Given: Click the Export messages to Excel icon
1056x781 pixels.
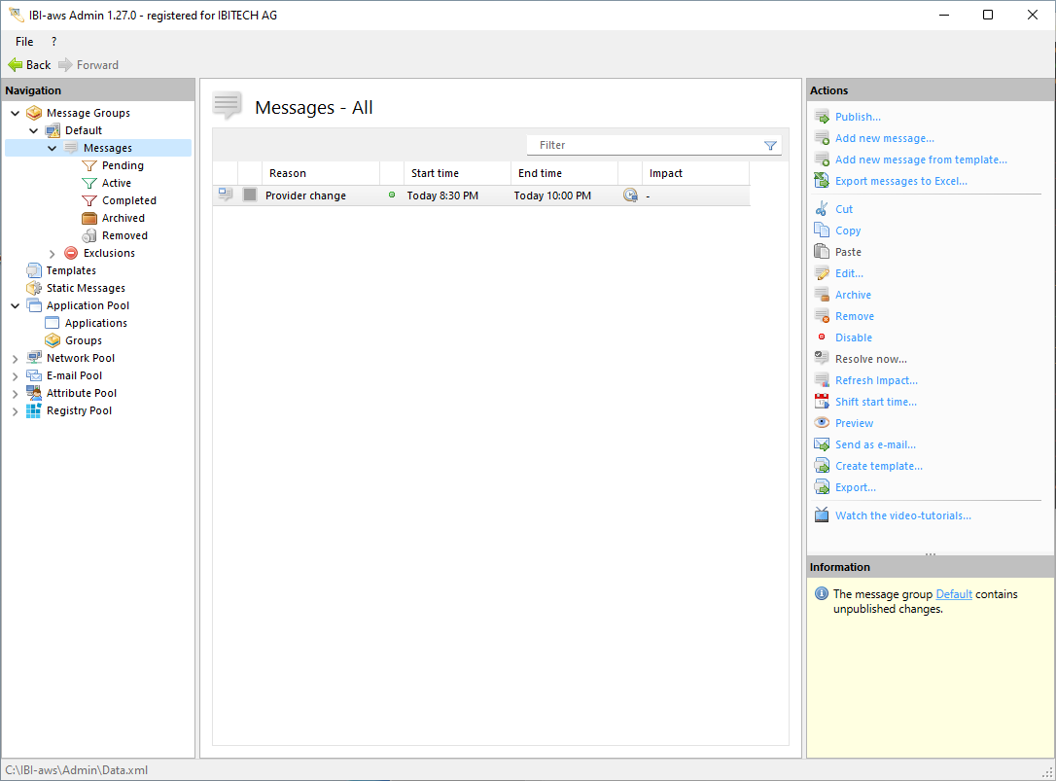Looking at the screenshot, I should click(822, 181).
